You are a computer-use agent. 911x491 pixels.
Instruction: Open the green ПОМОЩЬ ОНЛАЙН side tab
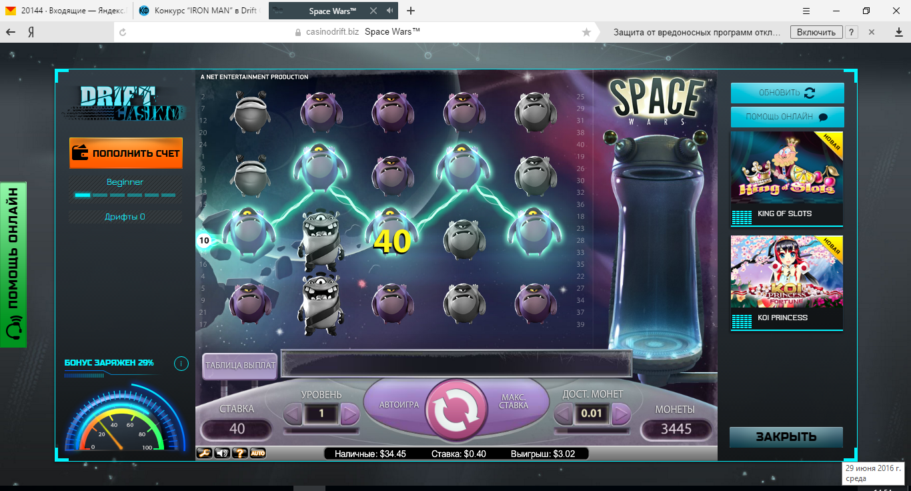[13, 264]
